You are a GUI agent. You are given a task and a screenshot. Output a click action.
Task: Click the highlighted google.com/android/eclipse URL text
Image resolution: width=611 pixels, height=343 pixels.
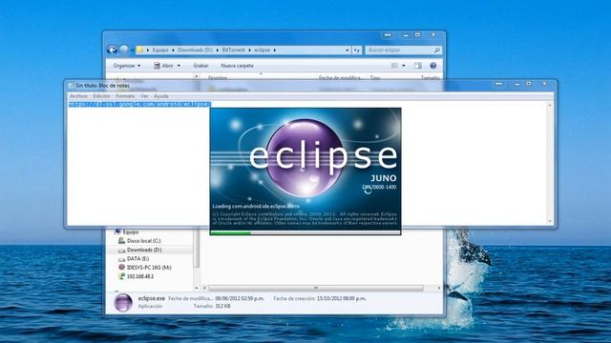pos(140,104)
